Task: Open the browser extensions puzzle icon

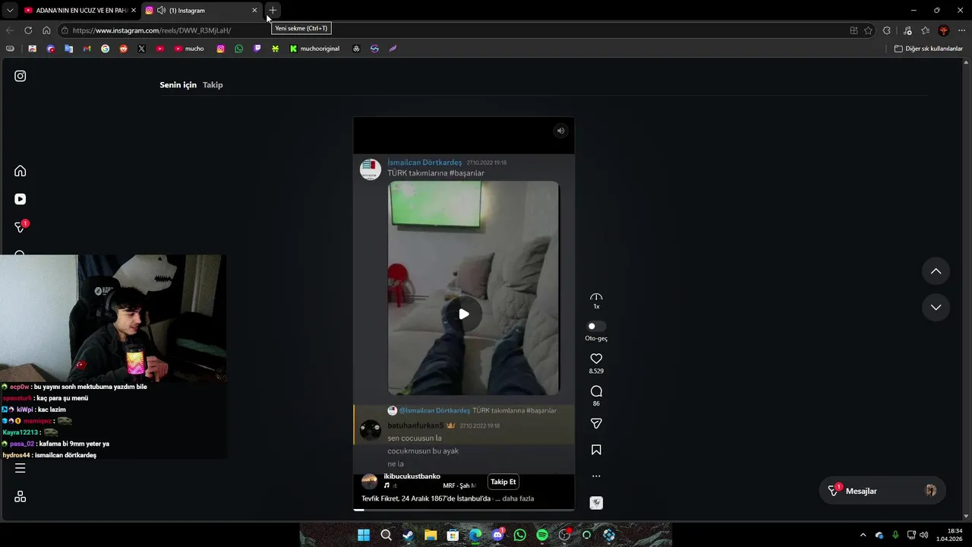Action: (x=886, y=30)
